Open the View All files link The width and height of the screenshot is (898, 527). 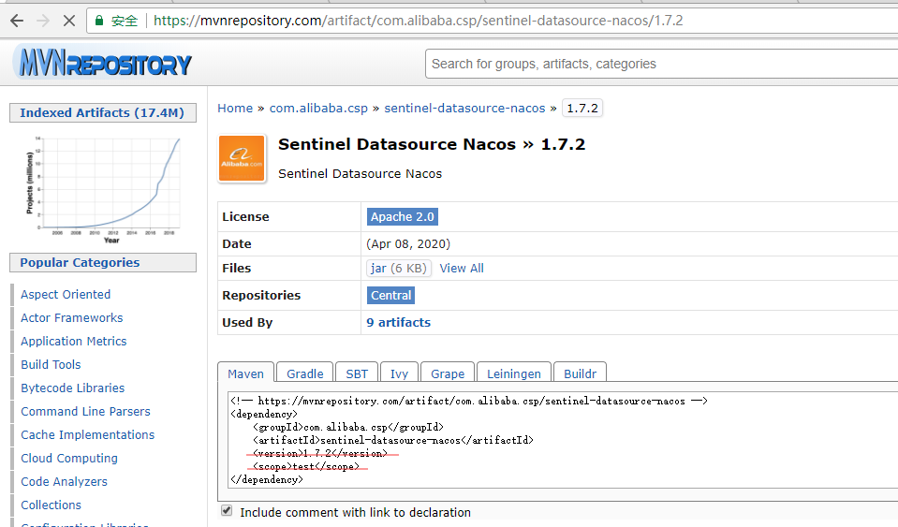(x=462, y=268)
